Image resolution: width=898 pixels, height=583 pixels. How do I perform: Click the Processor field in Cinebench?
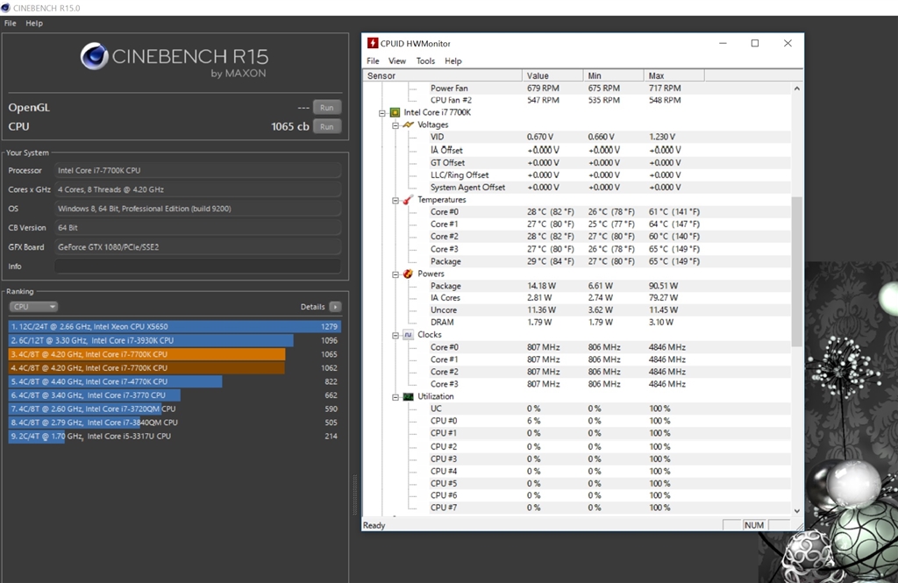pos(198,171)
